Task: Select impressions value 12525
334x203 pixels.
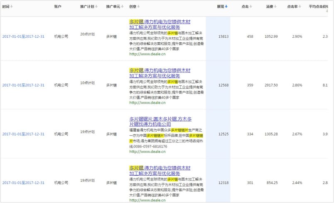Action: pos(223,134)
